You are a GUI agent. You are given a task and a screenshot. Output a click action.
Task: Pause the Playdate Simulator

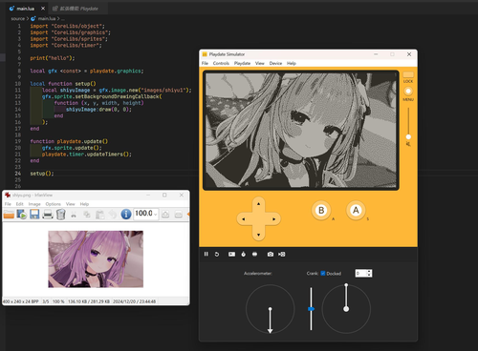pos(206,254)
